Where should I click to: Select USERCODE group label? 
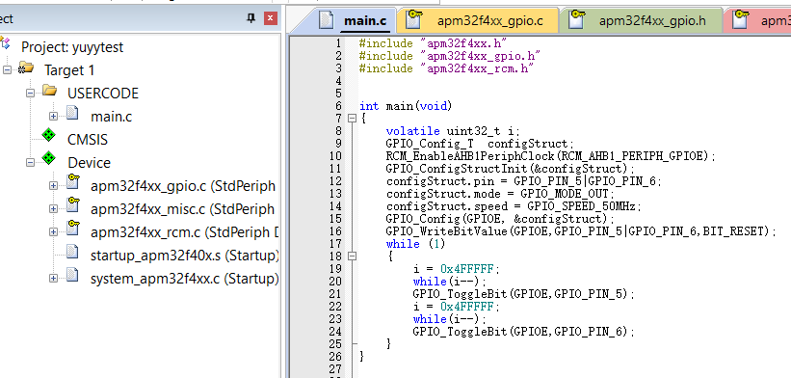pyautogui.click(x=103, y=94)
